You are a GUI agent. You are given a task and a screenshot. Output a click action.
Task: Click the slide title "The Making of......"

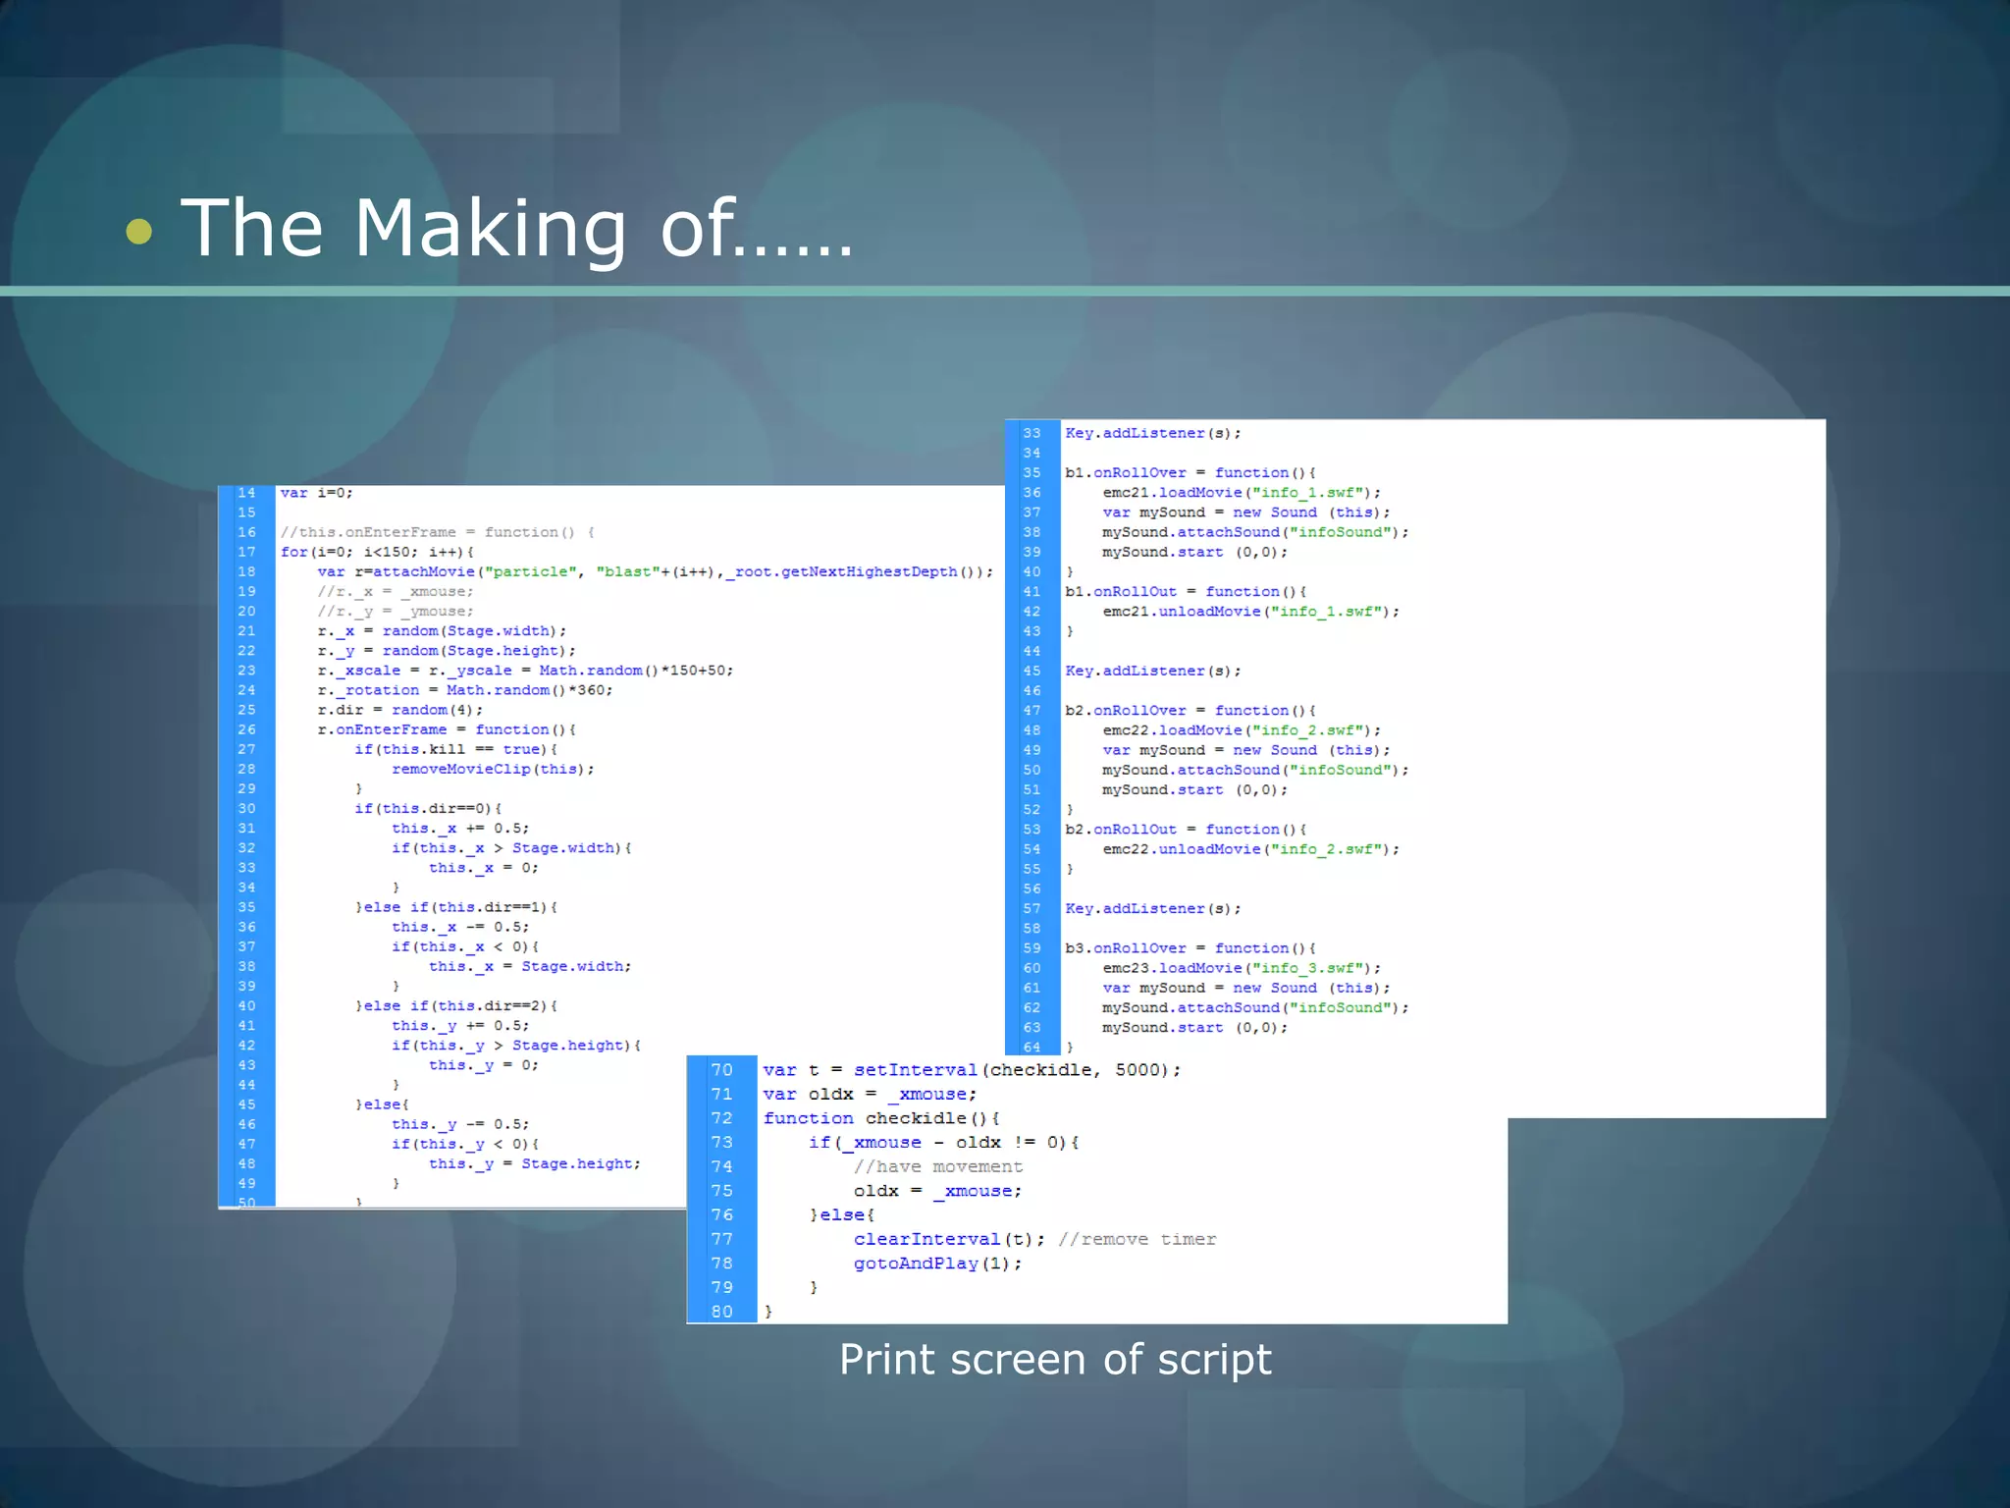pos(517,228)
